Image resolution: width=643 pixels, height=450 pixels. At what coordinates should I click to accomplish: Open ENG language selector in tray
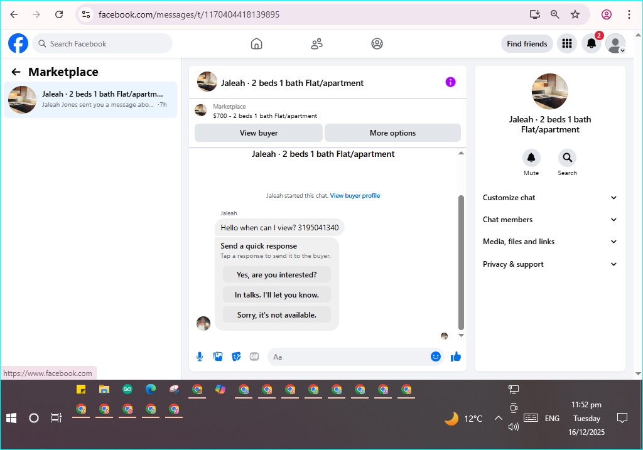tap(552, 419)
